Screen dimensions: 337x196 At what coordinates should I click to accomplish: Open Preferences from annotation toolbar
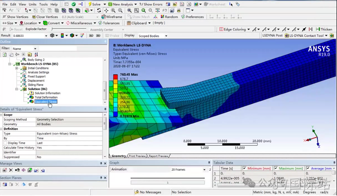point(192,17)
